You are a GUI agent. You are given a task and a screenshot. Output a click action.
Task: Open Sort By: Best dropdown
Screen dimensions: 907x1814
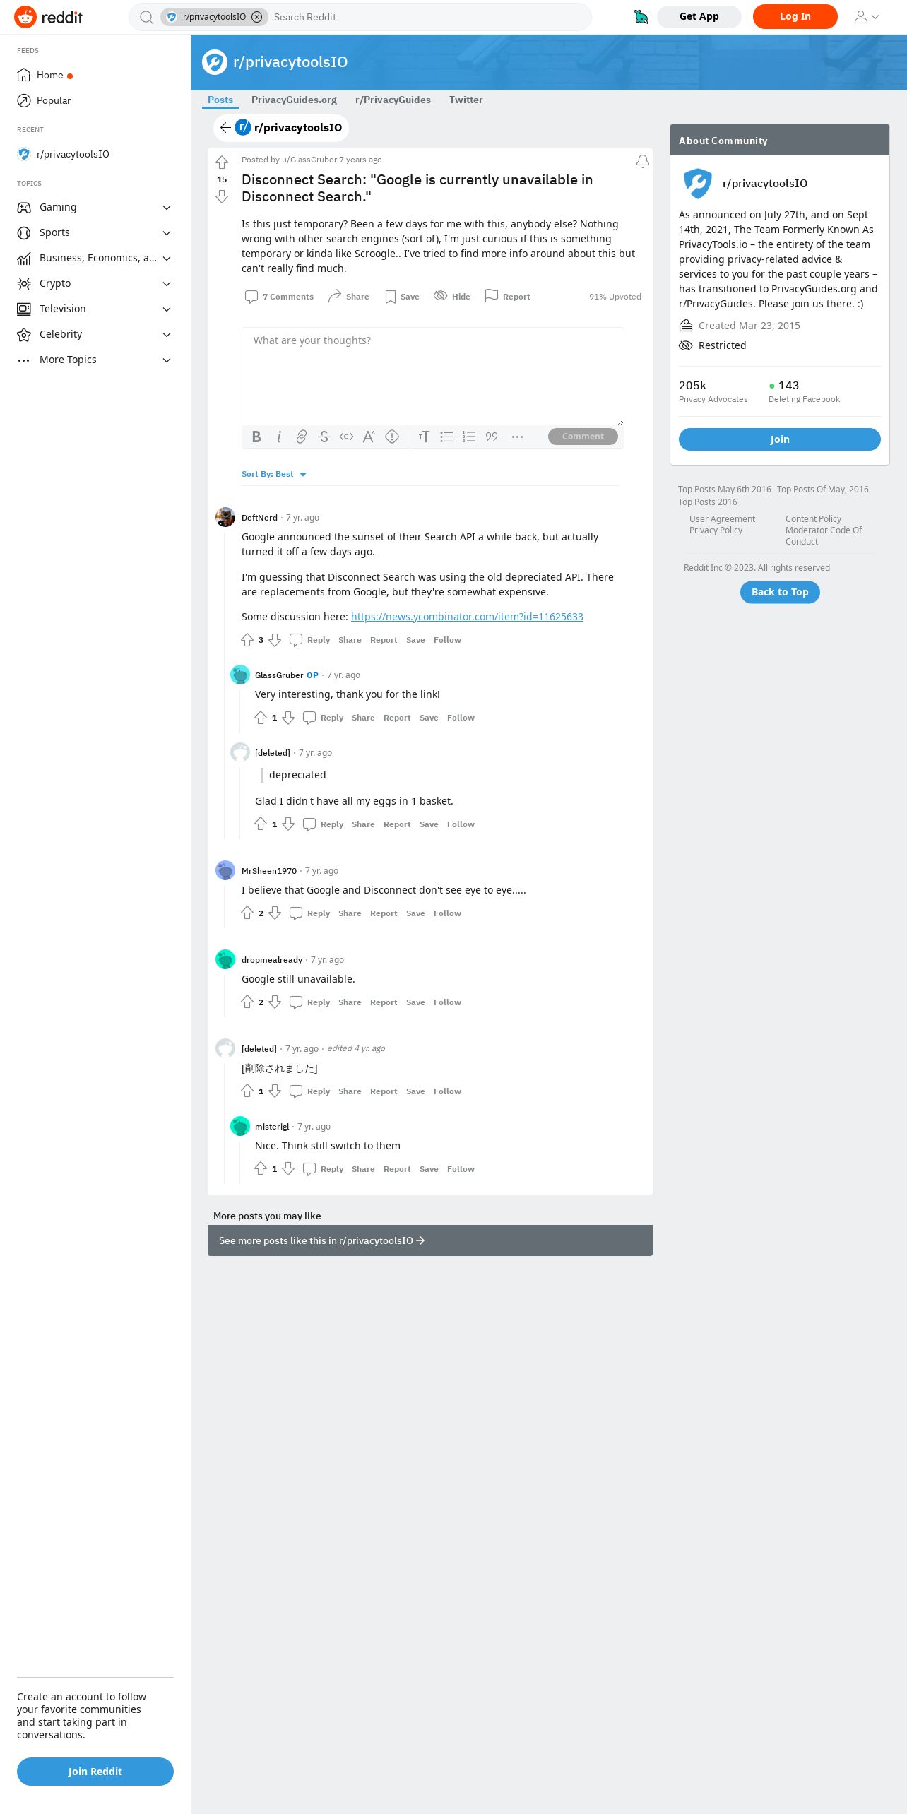click(274, 474)
